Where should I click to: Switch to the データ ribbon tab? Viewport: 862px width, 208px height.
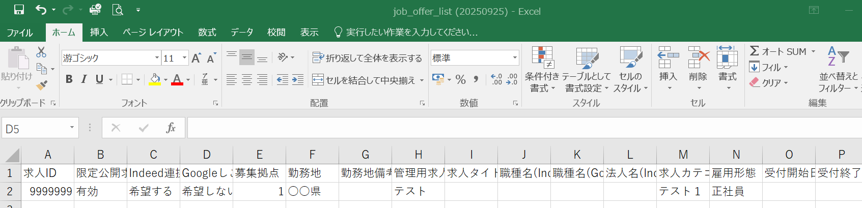point(241,33)
